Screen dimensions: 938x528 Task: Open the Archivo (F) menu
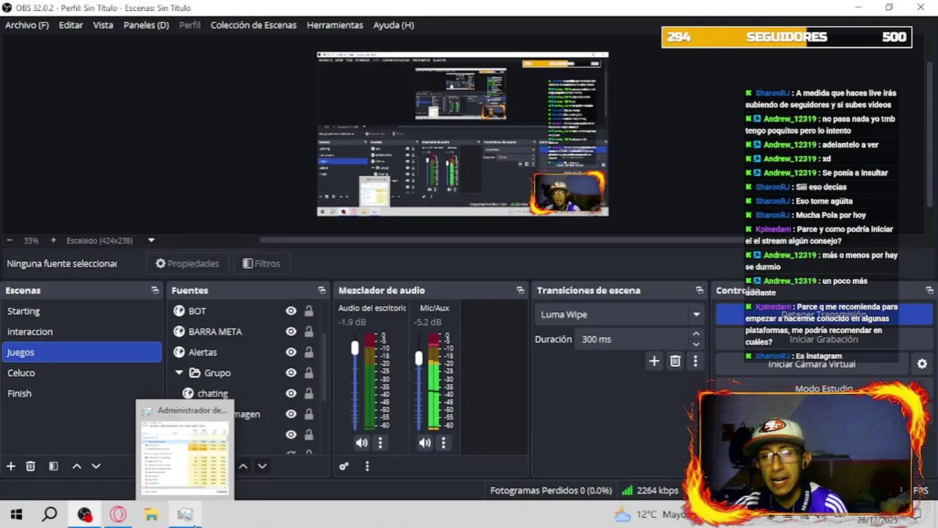[x=27, y=25]
